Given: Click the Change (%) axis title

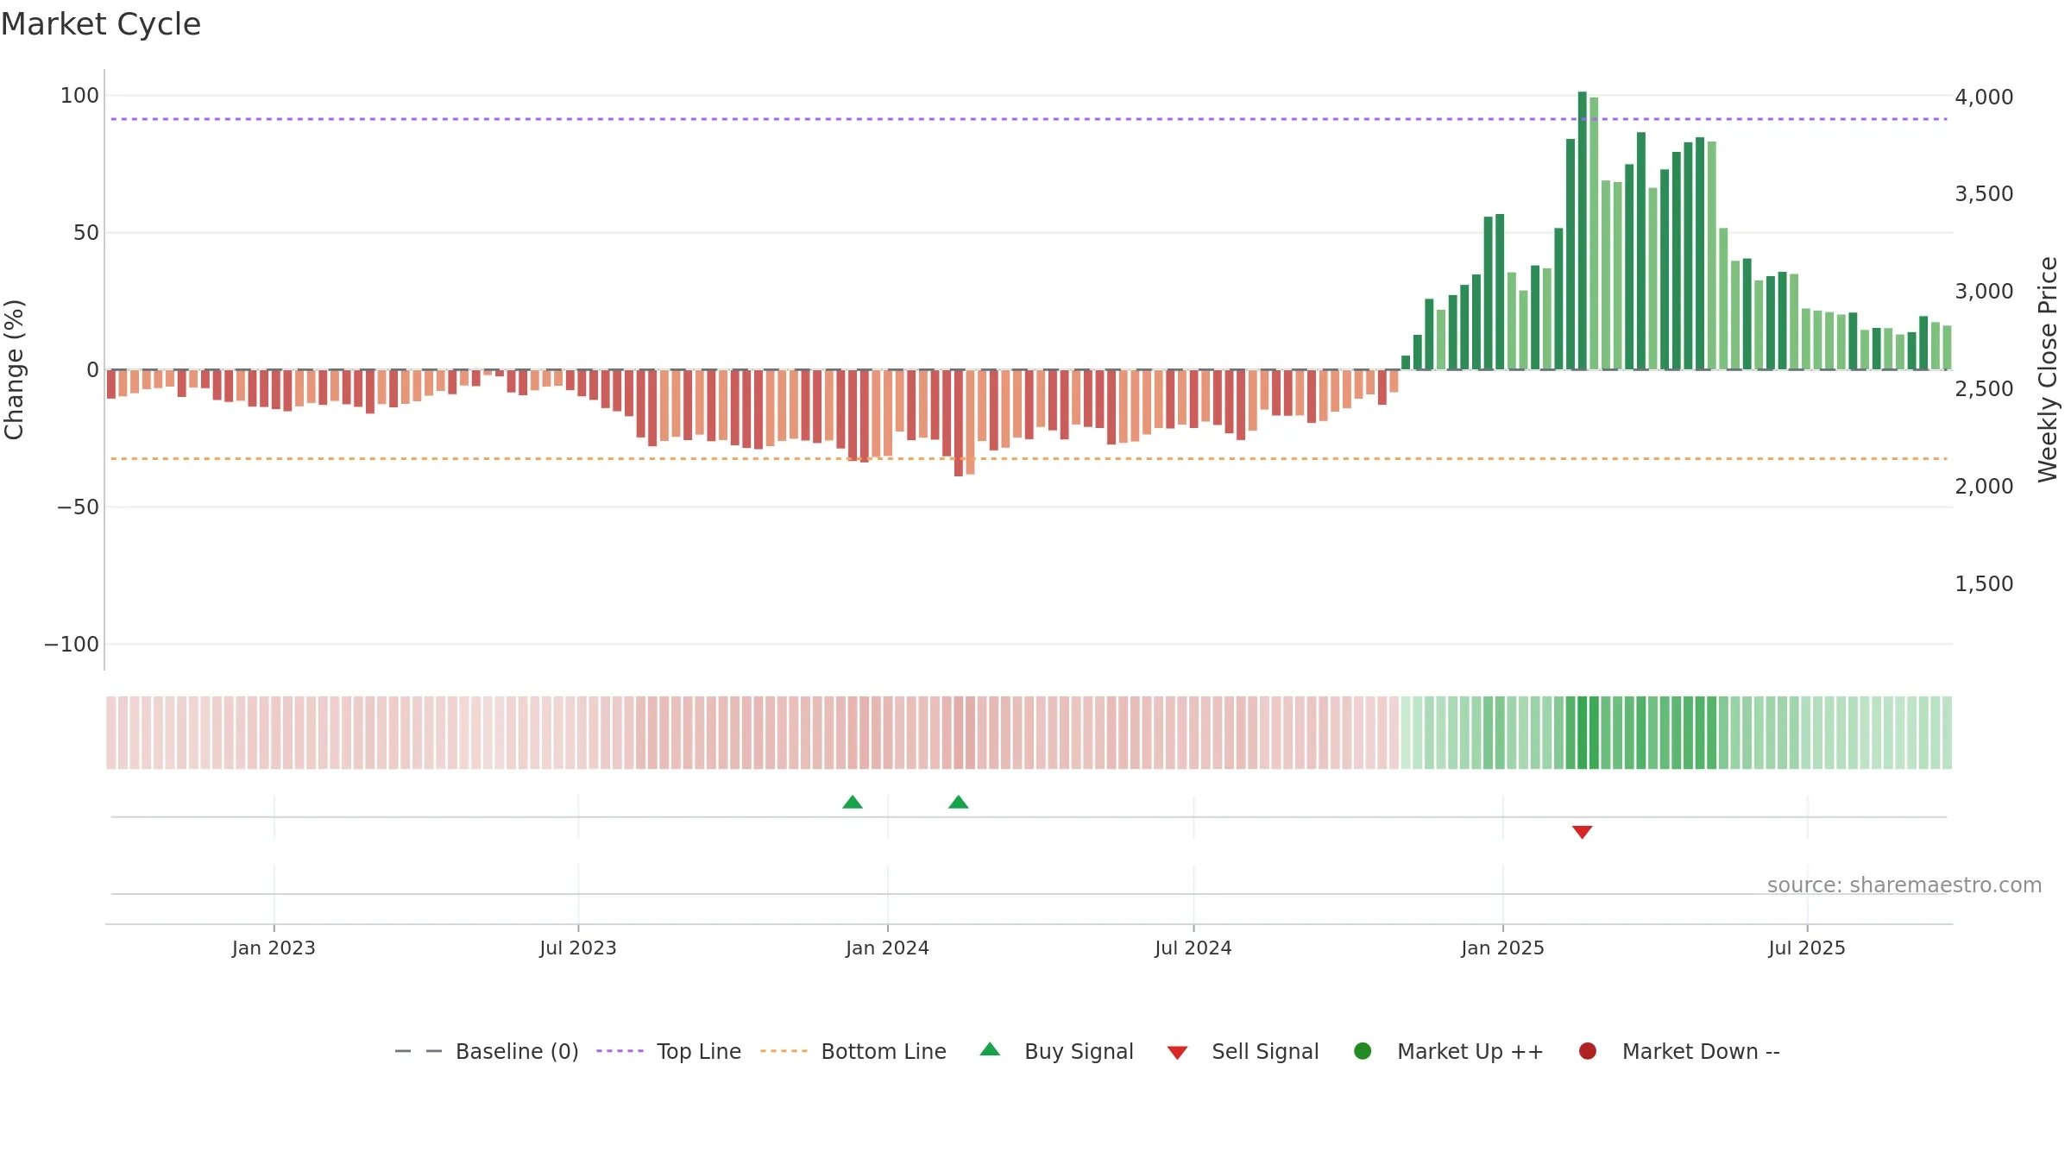Looking at the screenshot, I should [x=14, y=369].
